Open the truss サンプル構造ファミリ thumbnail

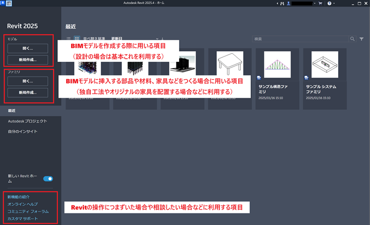[x=277, y=64]
